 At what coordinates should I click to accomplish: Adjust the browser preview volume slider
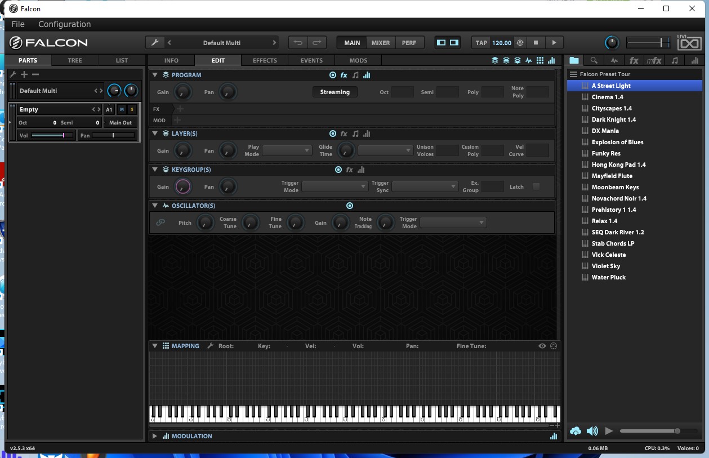tap(658, 431)
